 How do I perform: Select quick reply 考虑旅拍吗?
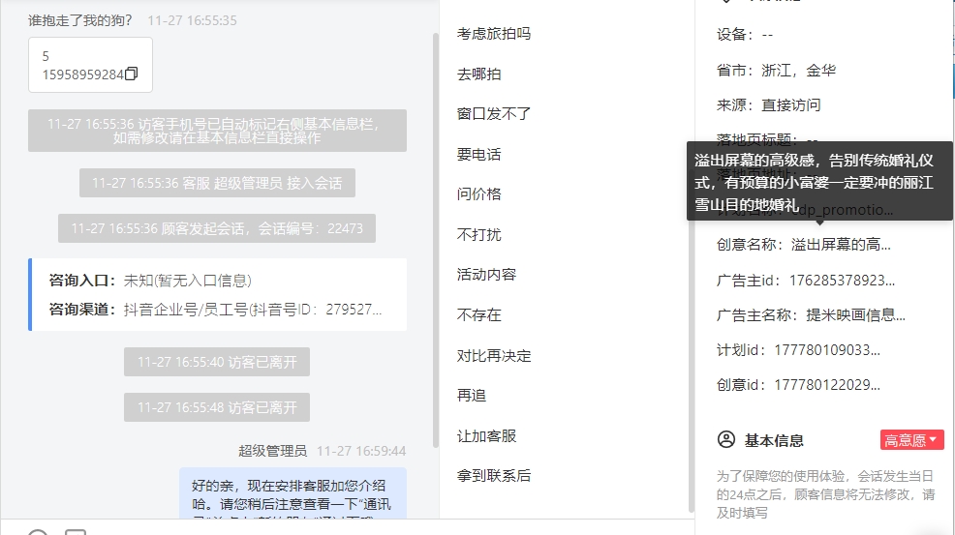tap(494, 34)
